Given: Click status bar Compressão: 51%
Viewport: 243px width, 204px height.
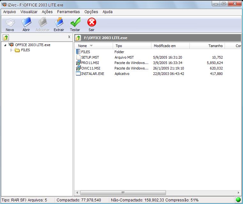Looking at the screenshot, I should (182, 200).
